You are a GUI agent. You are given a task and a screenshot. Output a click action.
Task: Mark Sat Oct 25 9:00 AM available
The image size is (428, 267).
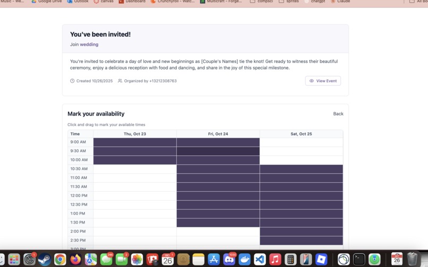click(x=301, y=142)
